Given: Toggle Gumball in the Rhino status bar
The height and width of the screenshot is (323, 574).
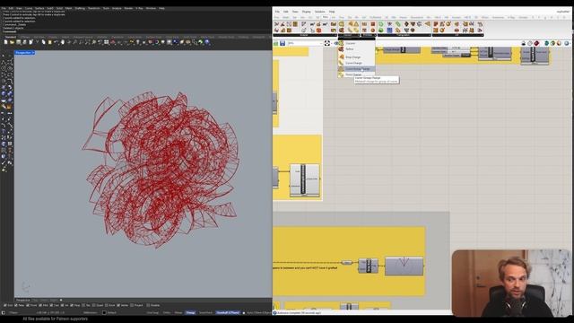Looking at the screenshot, I should pyautogui.click(x=228, y=313).
